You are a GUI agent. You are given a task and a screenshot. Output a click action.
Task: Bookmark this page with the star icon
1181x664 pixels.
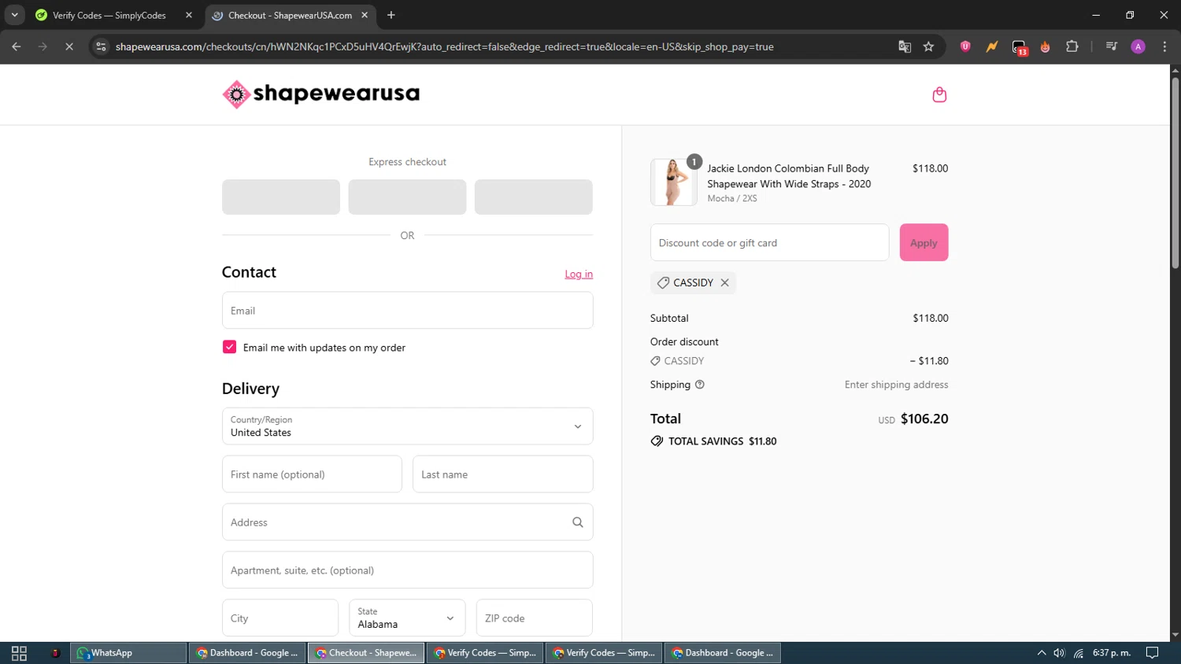928,46
